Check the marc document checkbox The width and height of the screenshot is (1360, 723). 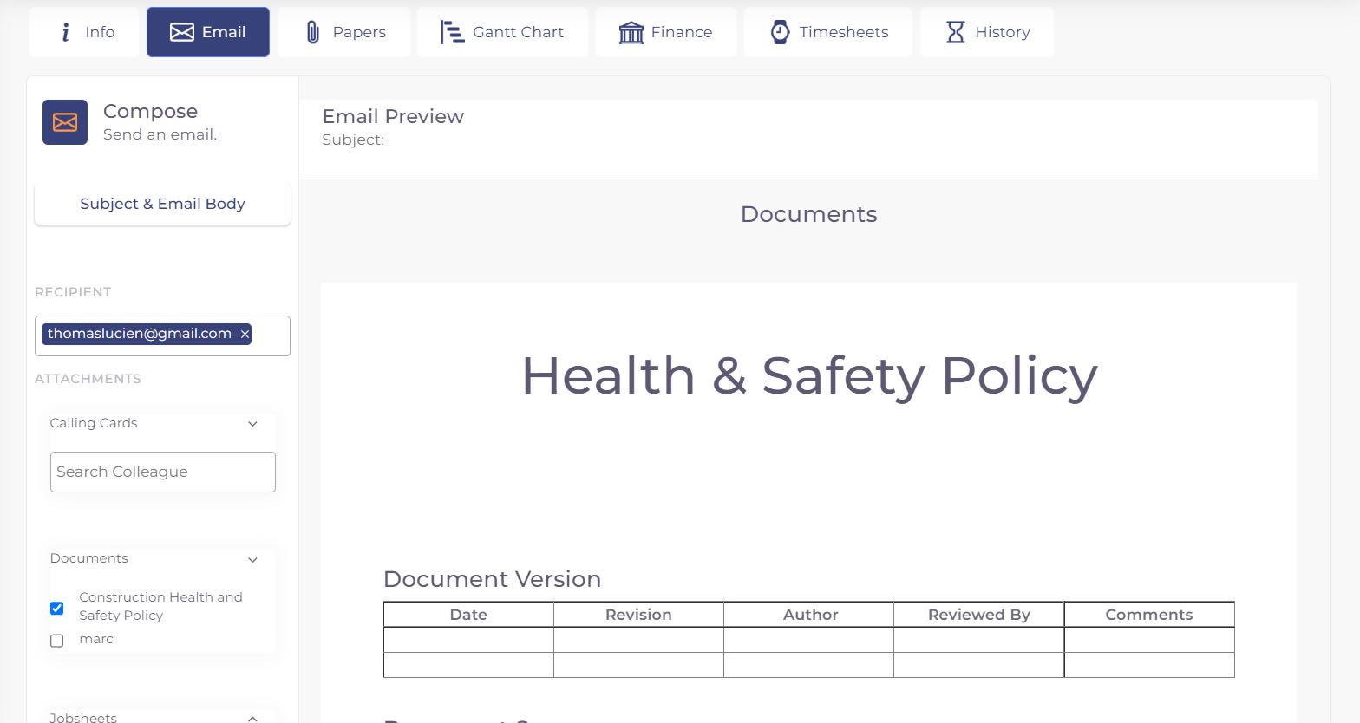(57, 641)
